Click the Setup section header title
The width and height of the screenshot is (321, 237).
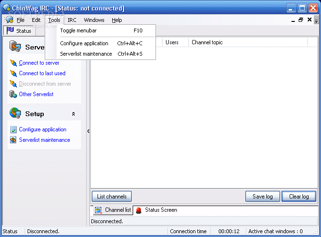click(35, 114)
